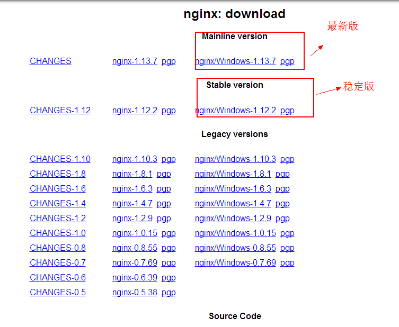Download nginx/Windows-1.0.15

coord(235,233)
